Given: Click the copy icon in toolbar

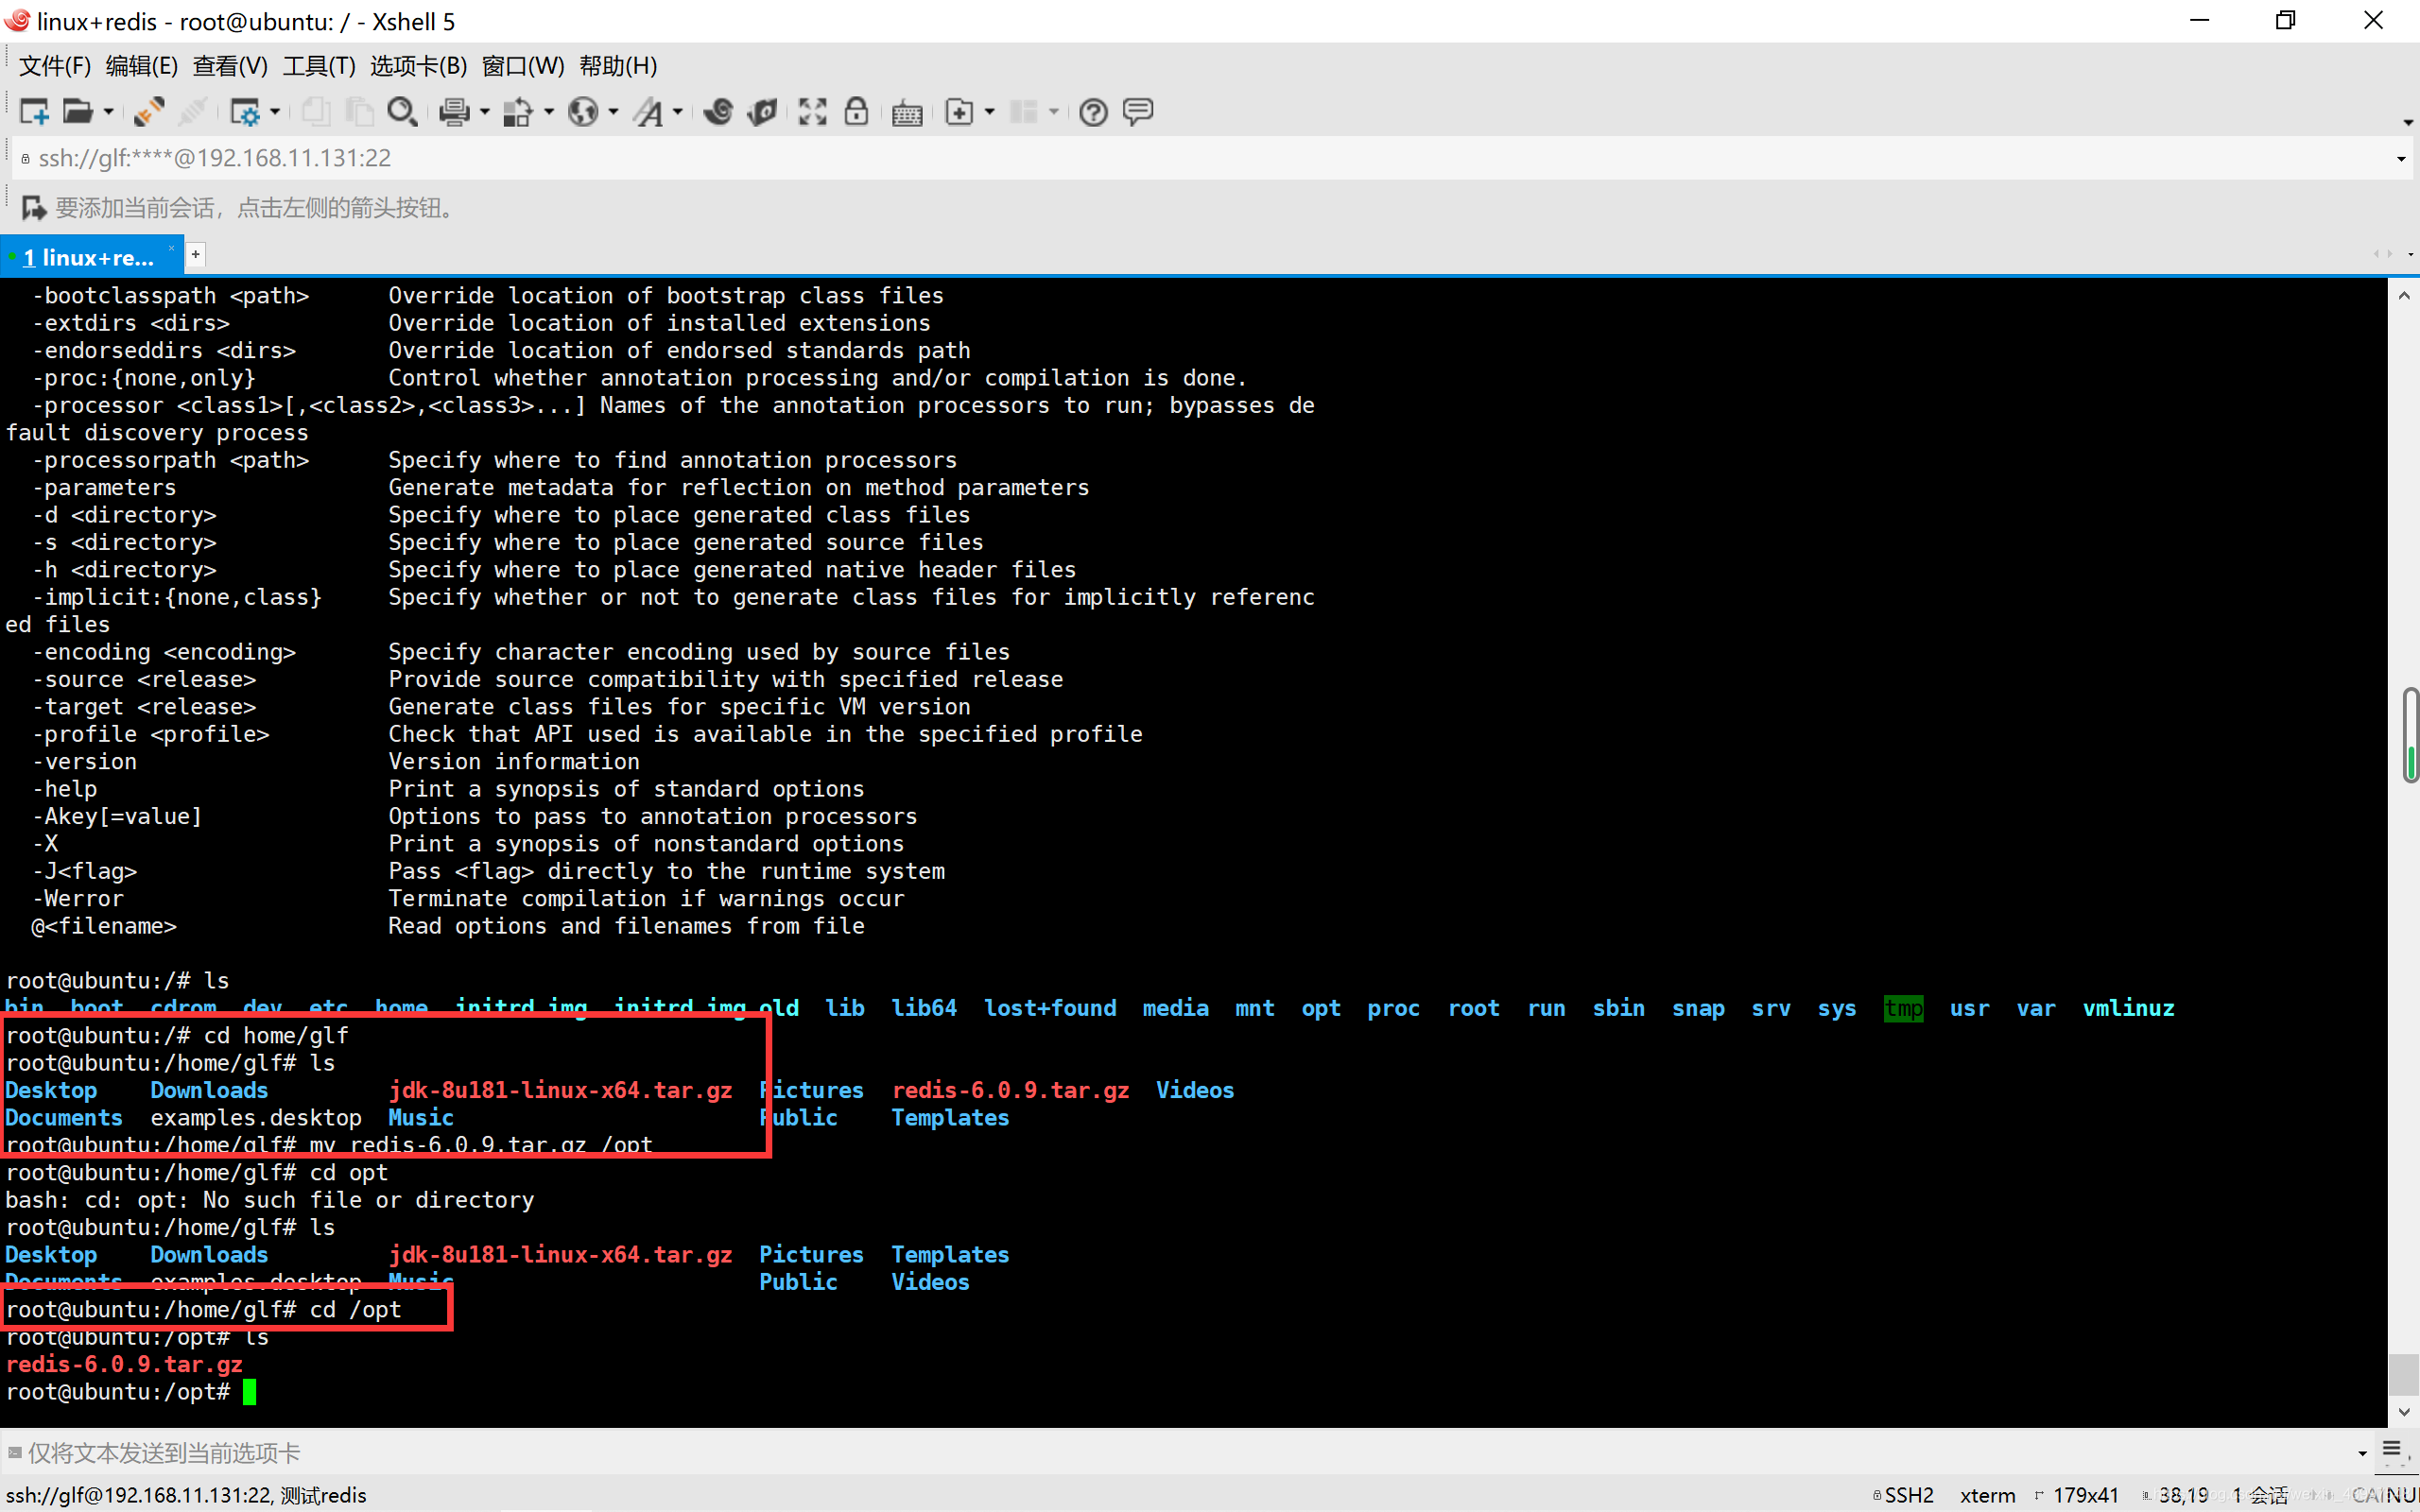Looking at the screenshot, I should tap(316, 112).
